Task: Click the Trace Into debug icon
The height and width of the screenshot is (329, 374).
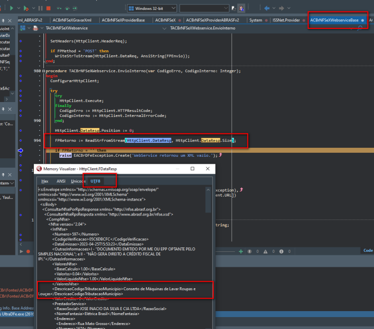Action: [59, 8]
